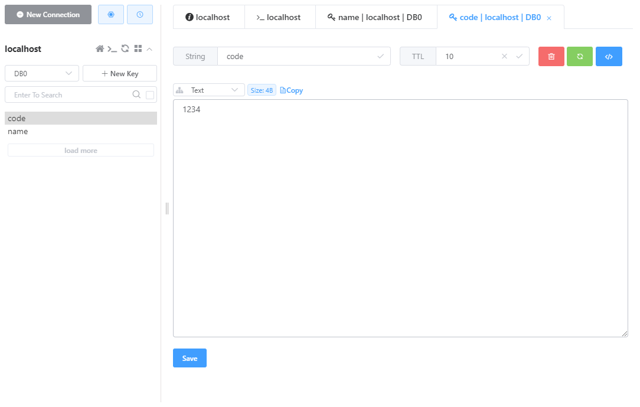Go to localhost home status icon
Viewport: 640px width, 407px height.
(x=100, y=49)
